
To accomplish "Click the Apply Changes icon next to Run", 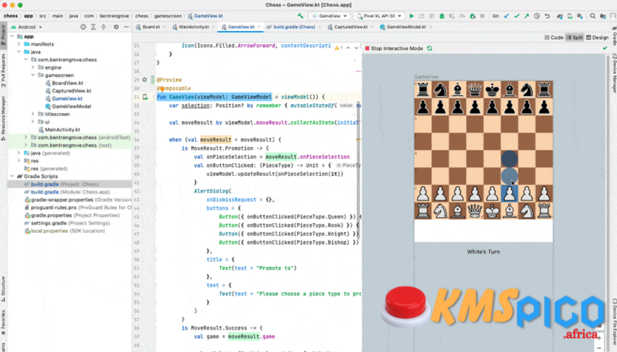I will [421, 16].
